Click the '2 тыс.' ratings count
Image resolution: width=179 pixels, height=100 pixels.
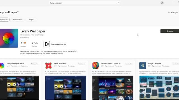(x=35, y=43)
